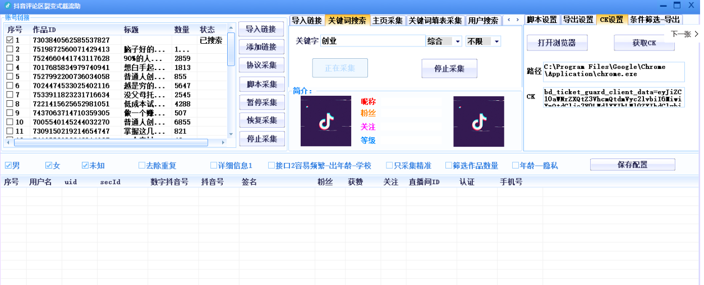Viewport: 704px width, 285px height.
Task: Click the 保存配置 button
Action: point(632,165)
